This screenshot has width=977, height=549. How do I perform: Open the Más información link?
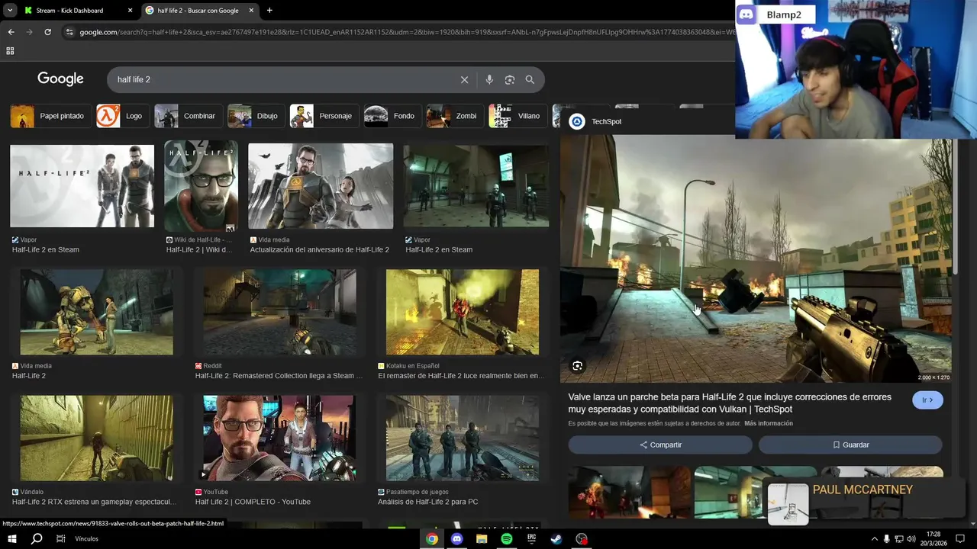[769, 424]
